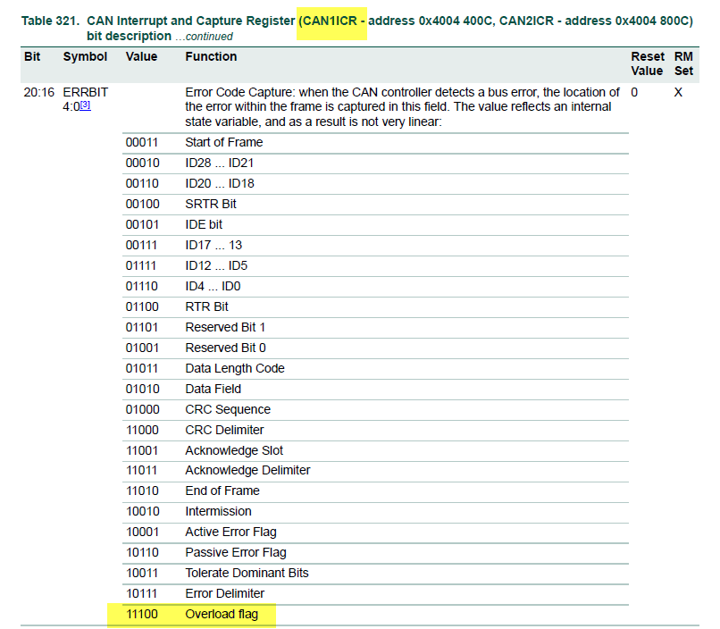This screenshot has width=720, height=629.
Task: Click the 'Reserved Bit 1' entry
Action: 225,327
